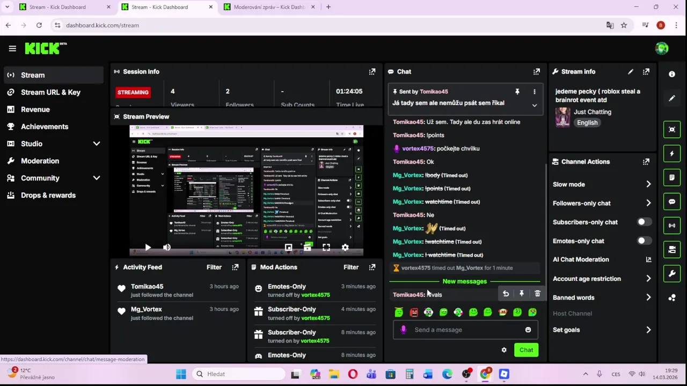The height and width of the screenshot is (386, 687).
Task: Open the hamburger menu next to the Kick logo
Action: click(x=12, y=48)
